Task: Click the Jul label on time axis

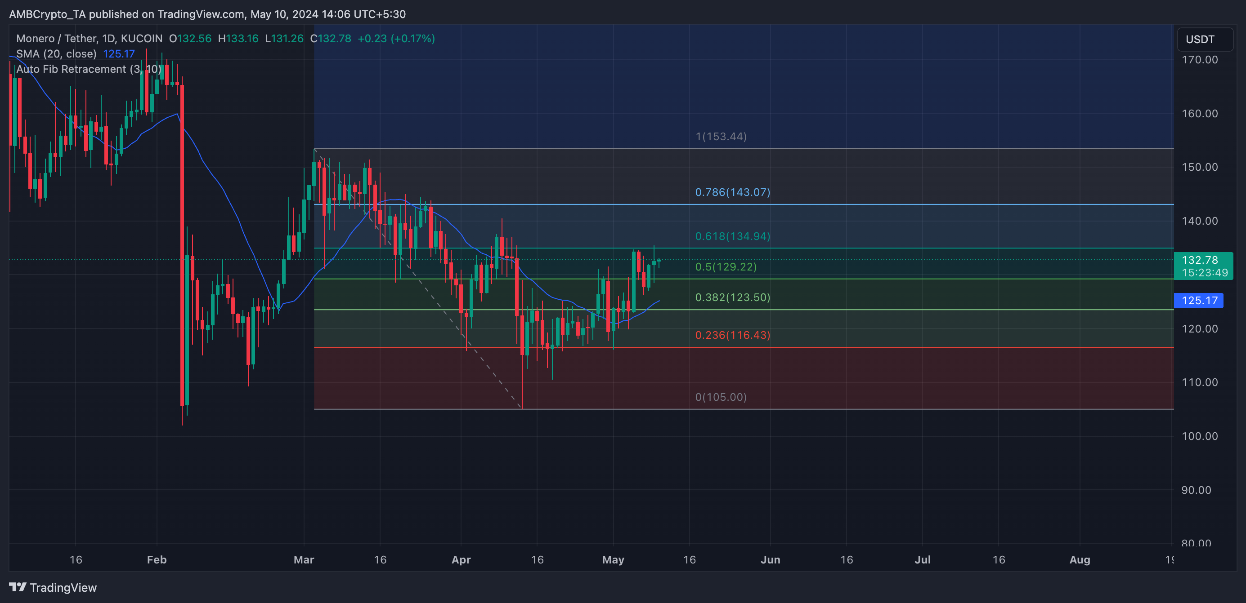Action: pos(923,559)
